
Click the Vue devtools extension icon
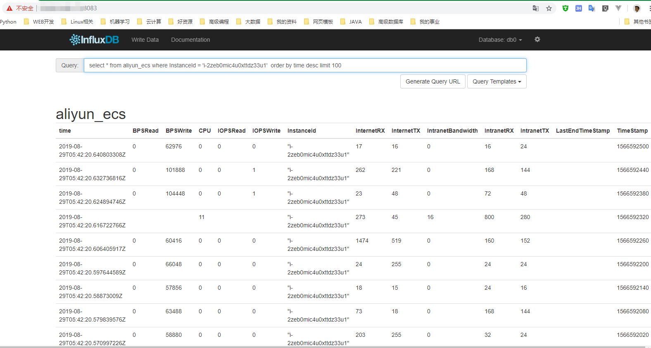pos(618,8)
